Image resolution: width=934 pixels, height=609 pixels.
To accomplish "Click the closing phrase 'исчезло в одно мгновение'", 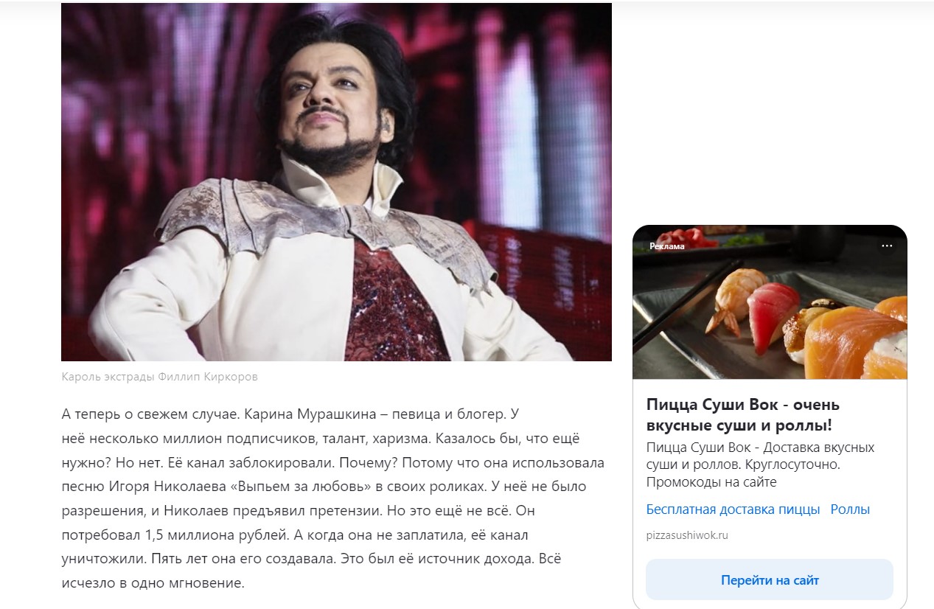I will [x=153, y=583].
